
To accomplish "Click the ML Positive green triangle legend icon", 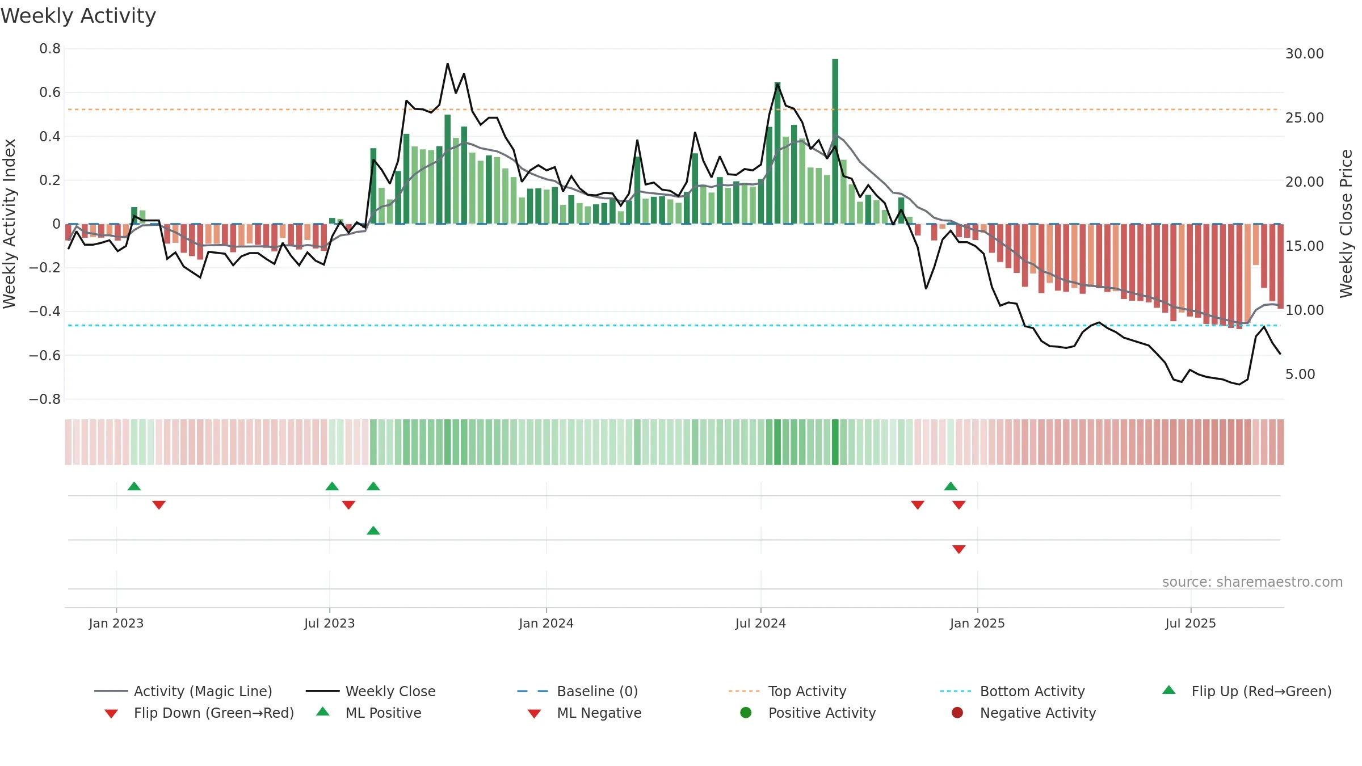I will (322, 712).
